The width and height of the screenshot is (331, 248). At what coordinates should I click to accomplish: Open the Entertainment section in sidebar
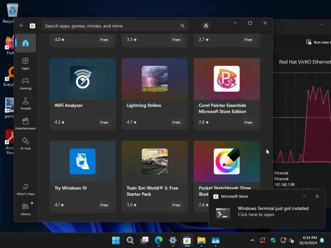tap(26, 124)
